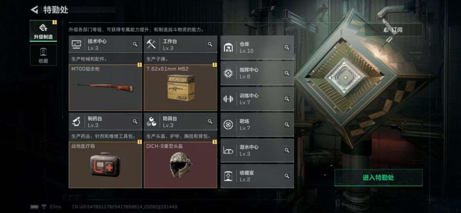Click the 仓库 warehouse icon

point(228,48)
